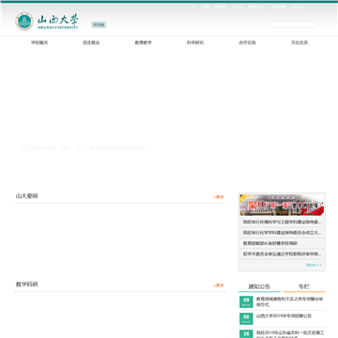Viewport: 338px width, 338px height.
Task: Open the English version link
Action: point(298,7)
